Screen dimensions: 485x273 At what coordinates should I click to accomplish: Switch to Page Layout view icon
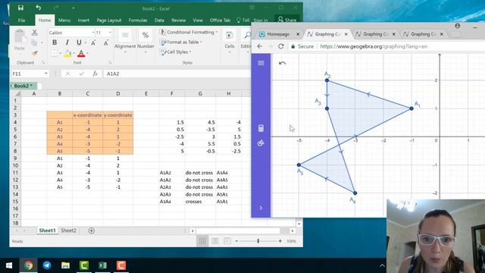tap(215, 241)
